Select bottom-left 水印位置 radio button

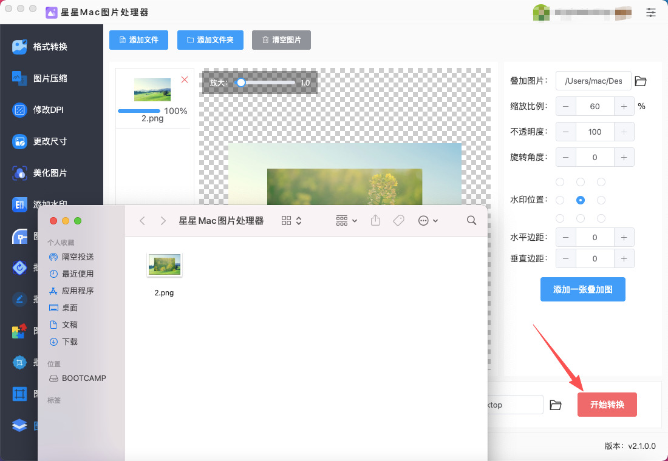560,218
